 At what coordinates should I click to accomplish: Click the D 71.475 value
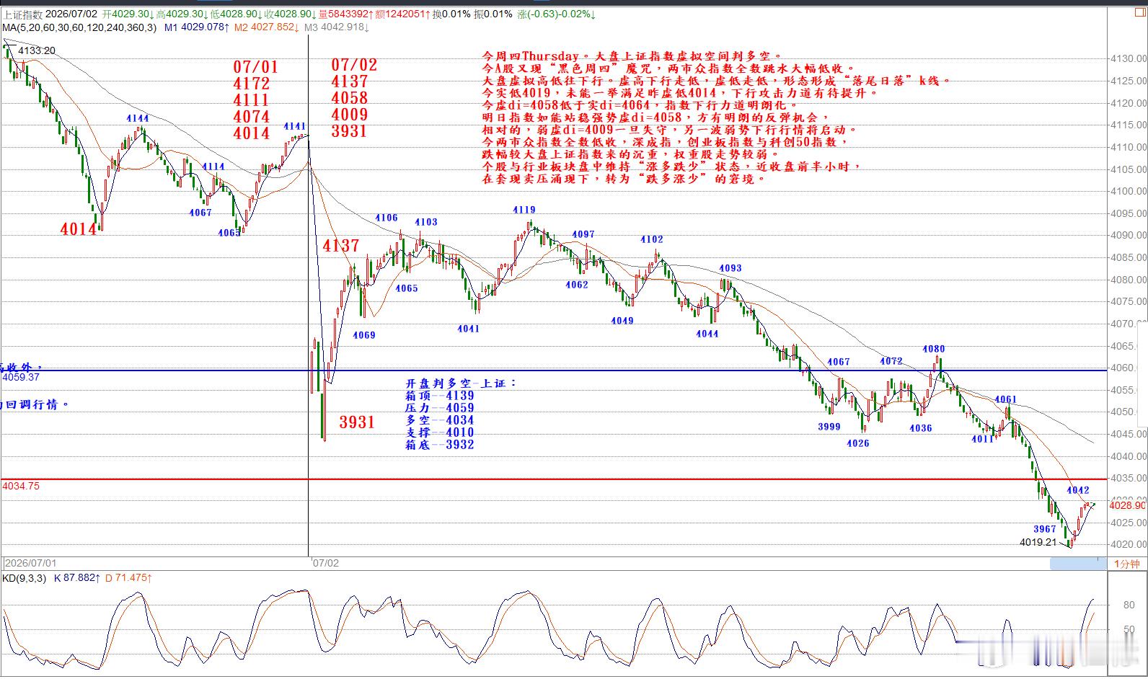point(128,578)
